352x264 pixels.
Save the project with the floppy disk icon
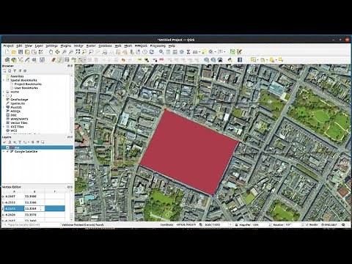(x=21, y=52)
